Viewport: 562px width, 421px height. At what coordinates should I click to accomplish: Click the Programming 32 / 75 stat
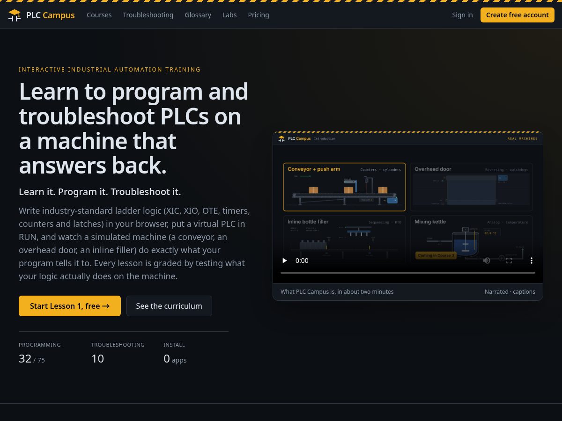(40, 354)
